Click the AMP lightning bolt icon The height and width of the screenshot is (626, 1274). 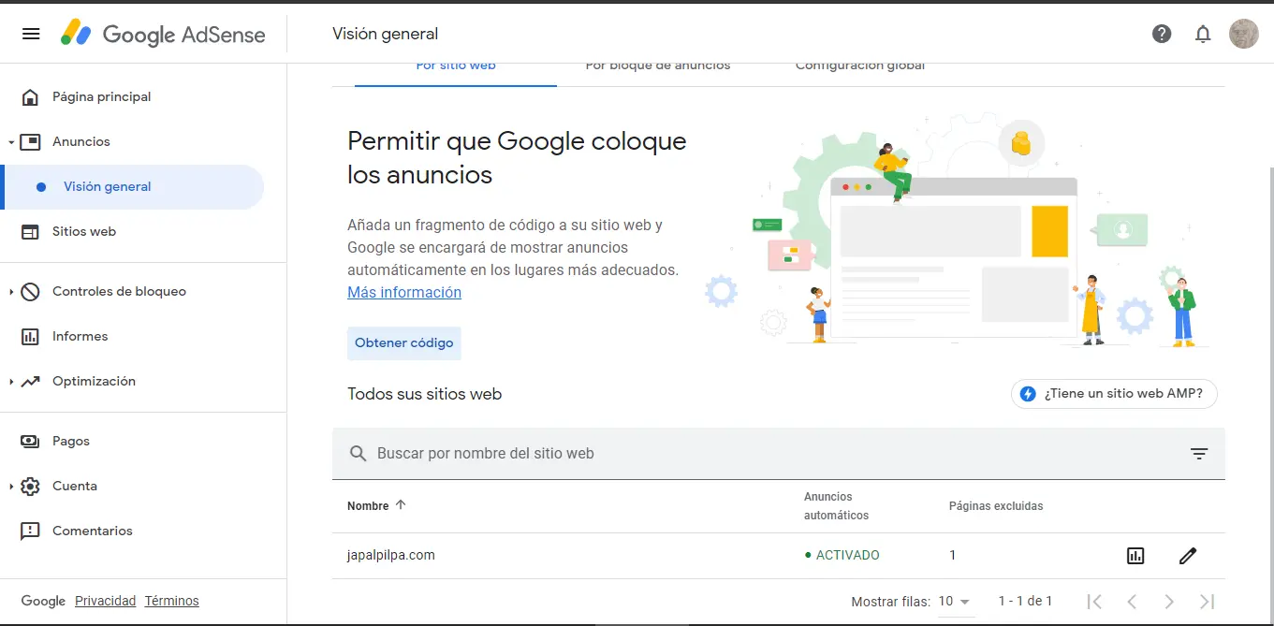coord(1028,394)
